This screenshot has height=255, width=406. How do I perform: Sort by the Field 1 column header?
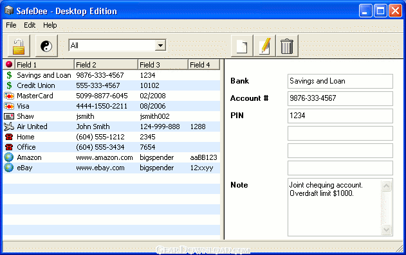coord(44,65)
